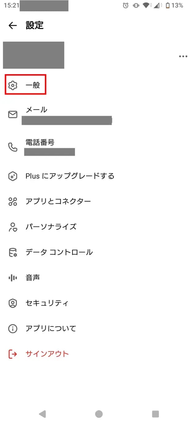The image size is (196, 425).
Task: Tap the サインアウト exit icon
Action: pyautogui.click(x=12, y=354)
